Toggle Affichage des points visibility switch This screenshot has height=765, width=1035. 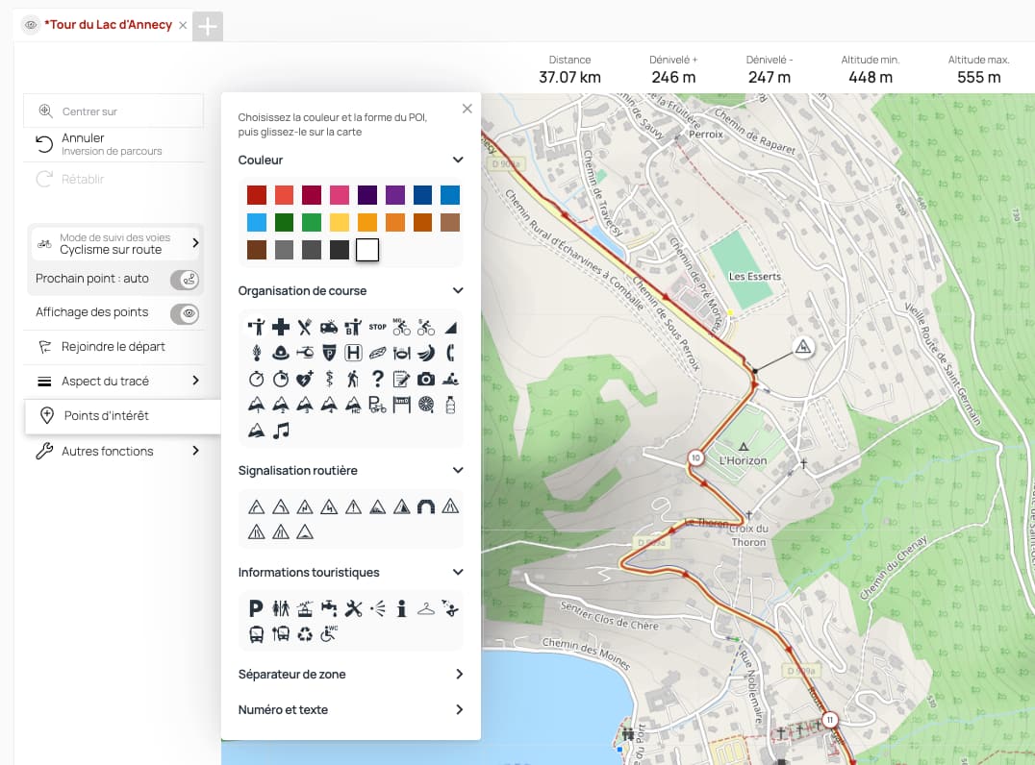185,313
